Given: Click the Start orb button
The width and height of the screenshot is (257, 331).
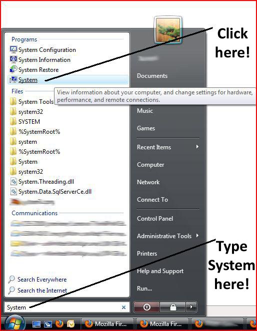Looking at the screenshot, I should (x=14, y=324).
